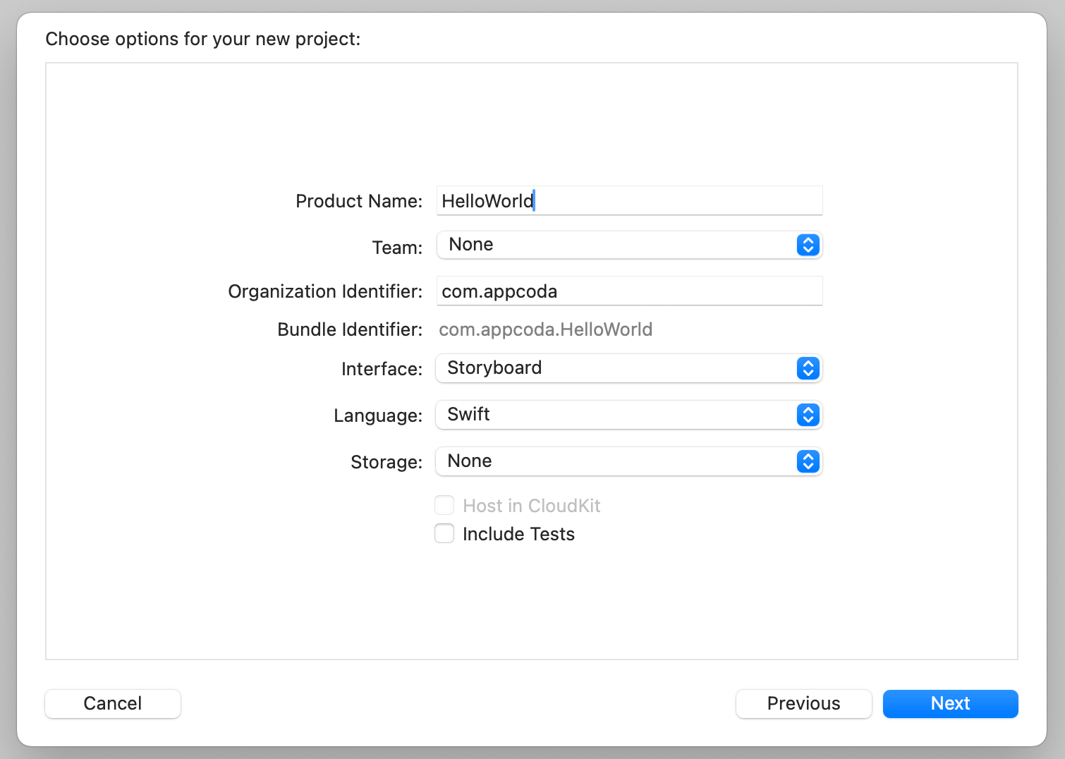This screenshot has height=759, width=1065.
Task: Cancel the new project dialog
Action: 113,703
